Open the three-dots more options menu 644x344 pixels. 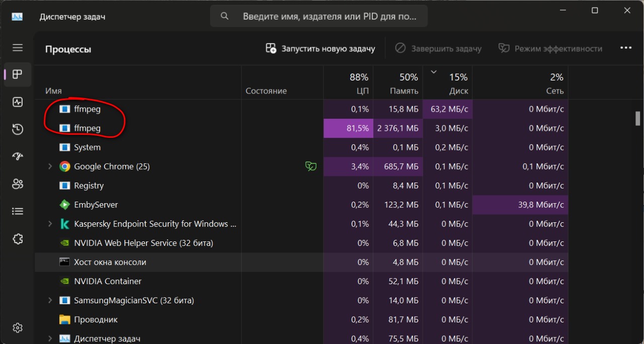point(625,48)
